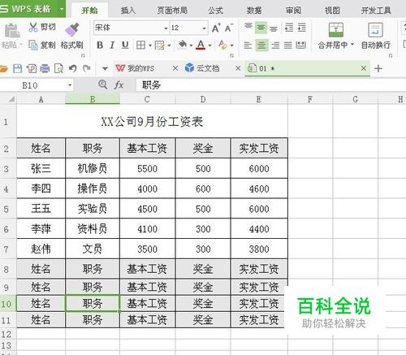Image resolution: width=406 pixels, height=355 pixels.
Task: Click the Print Preview icon
Action: [x=58, y=68]
